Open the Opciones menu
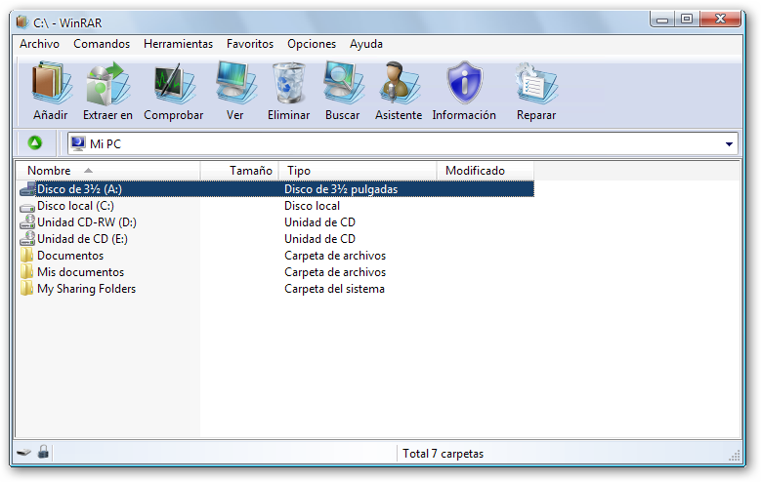 click(x=311, y=44)
